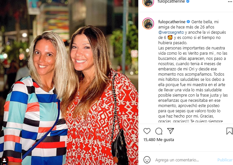The height and width of the screenshot is (165, 233).
Task: View the 15,480 Me gusta likes list
Action: click(x=159, y=139)
